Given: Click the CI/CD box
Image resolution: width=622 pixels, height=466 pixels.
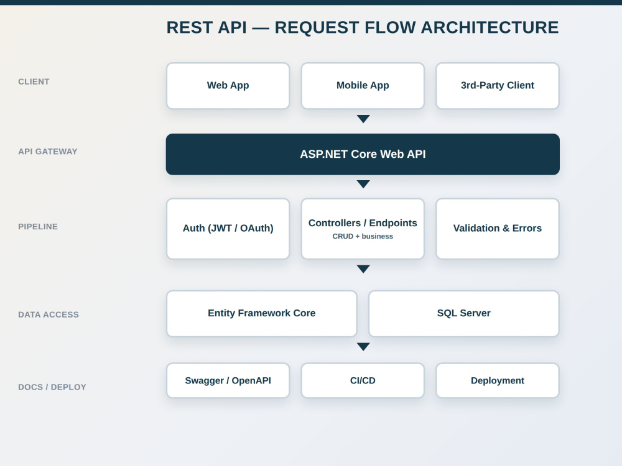Looking at the screenshot, I should (363, 380).
